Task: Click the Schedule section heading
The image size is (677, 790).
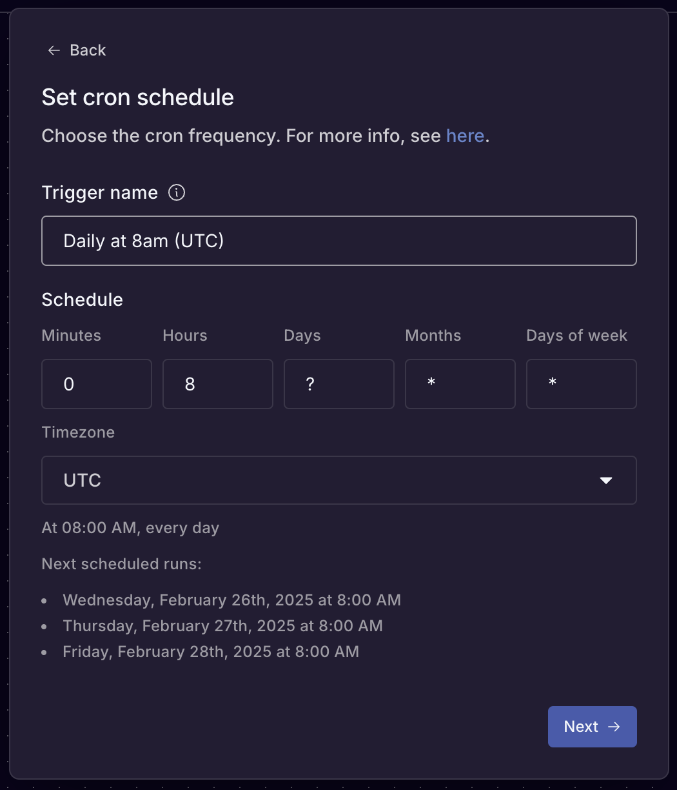Action: coord(82,299)
